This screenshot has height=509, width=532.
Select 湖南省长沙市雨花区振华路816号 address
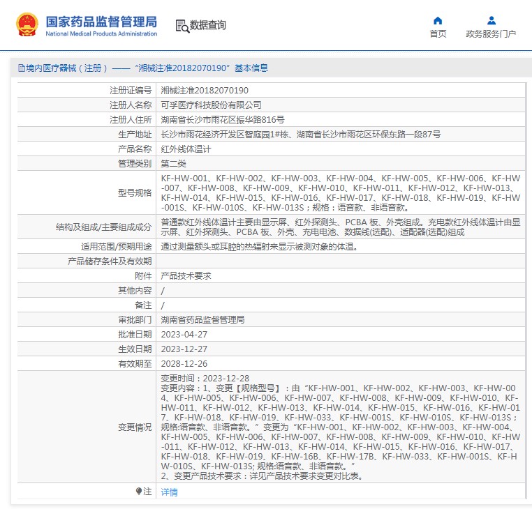coord(223,120)
